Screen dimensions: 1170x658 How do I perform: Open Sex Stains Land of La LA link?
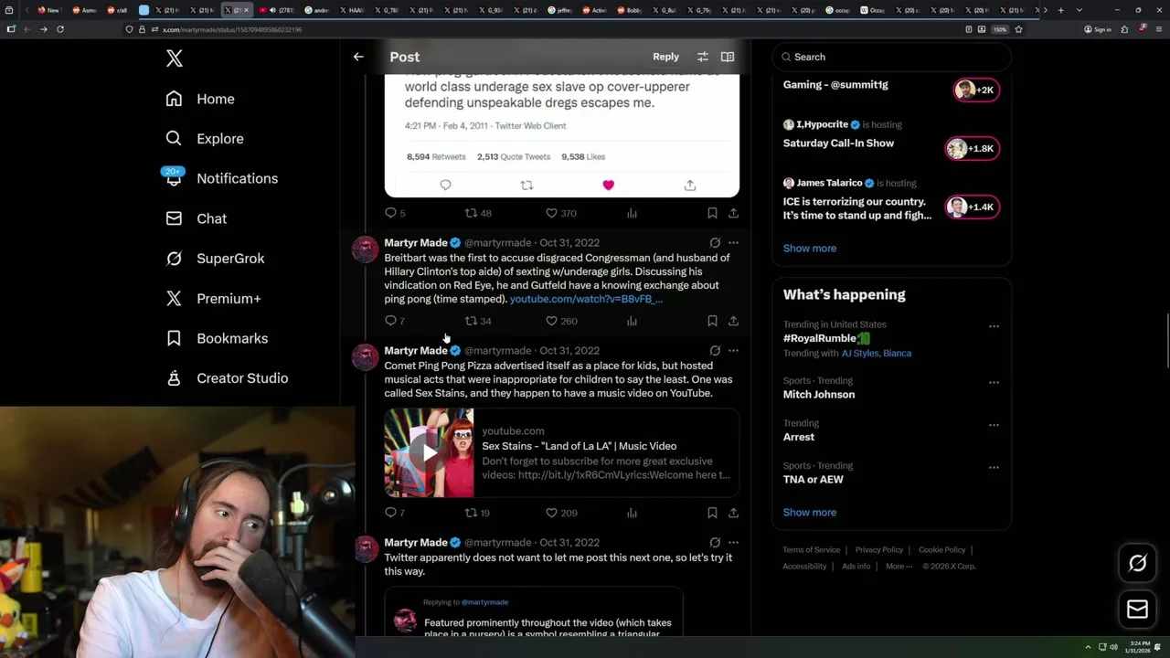[x=579, y=446]
